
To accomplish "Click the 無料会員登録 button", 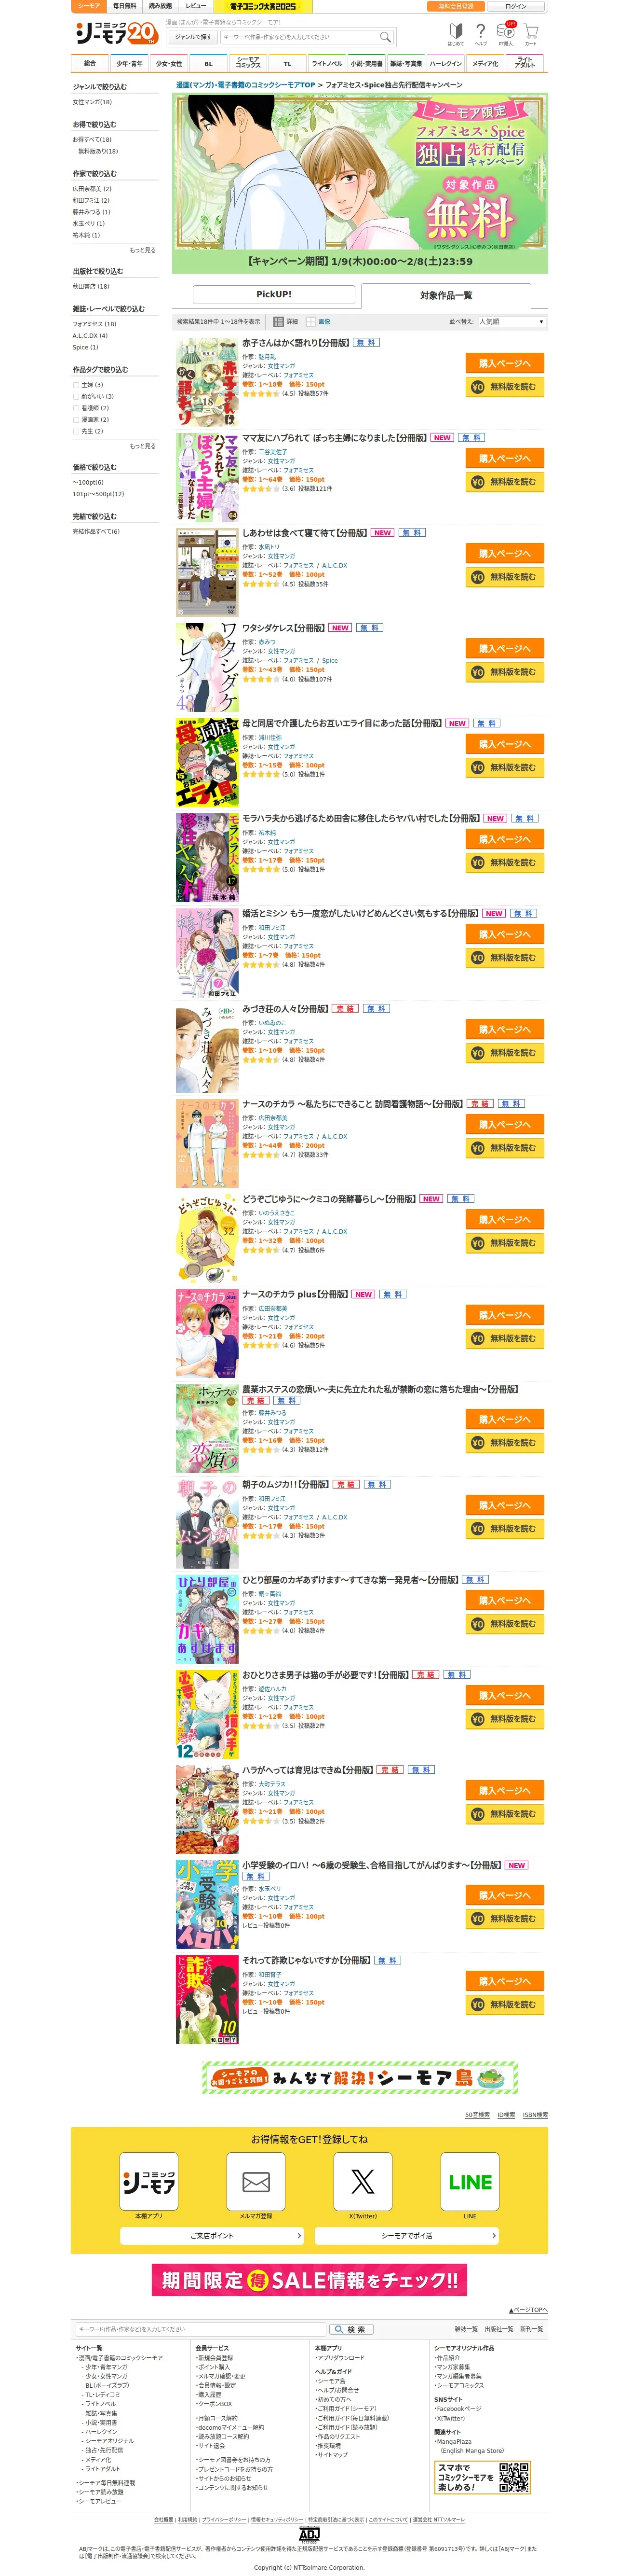I will point(455,6).
